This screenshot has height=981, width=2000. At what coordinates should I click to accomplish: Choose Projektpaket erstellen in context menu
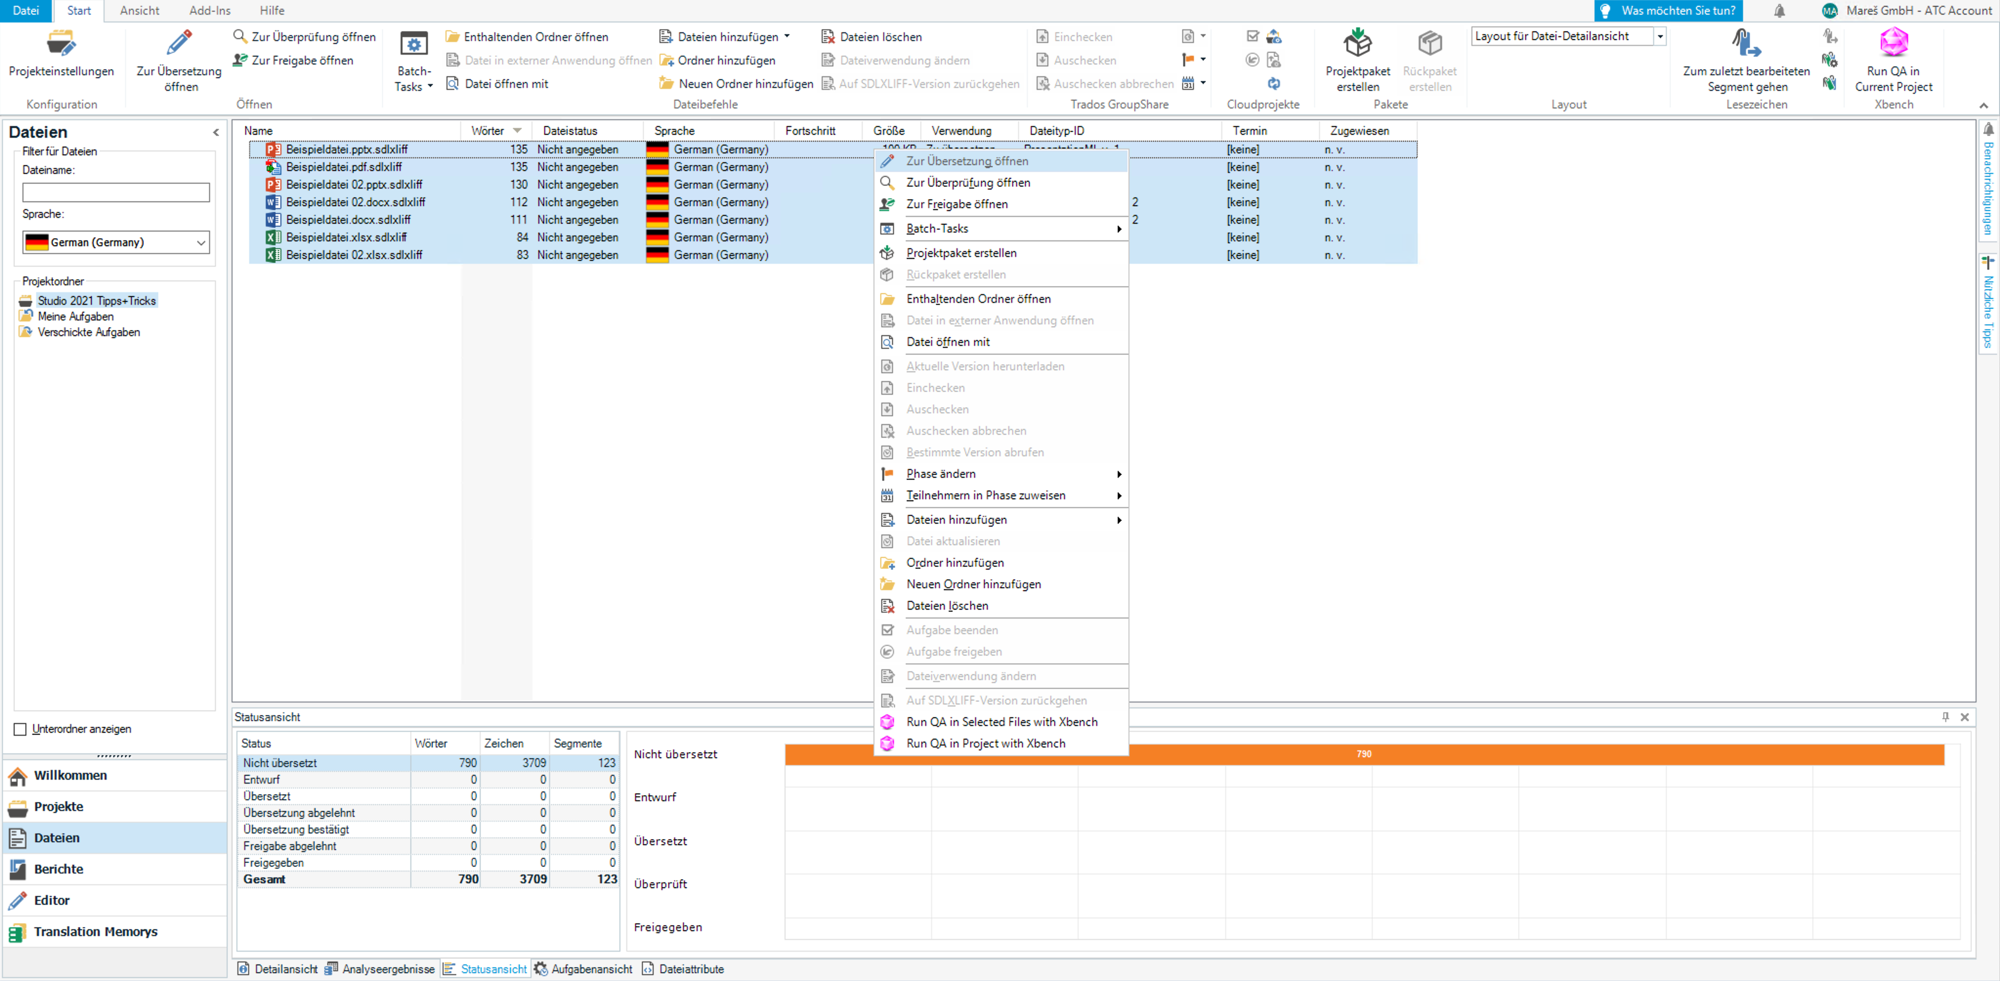click(1001, 253)
